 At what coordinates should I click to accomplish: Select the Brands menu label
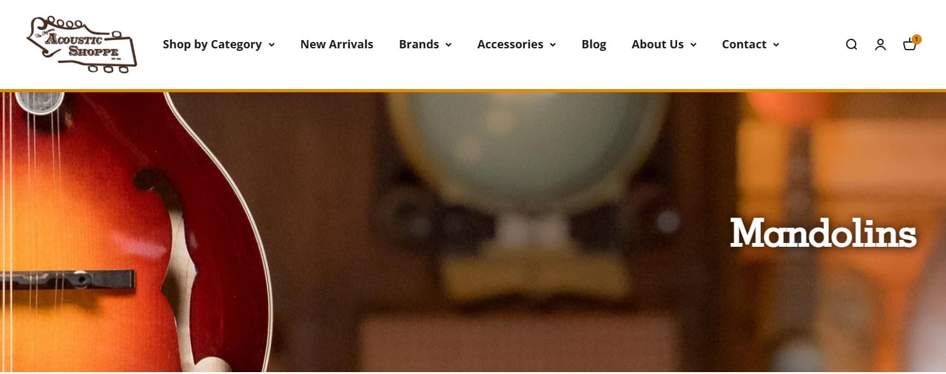click(x=419, y=45)
